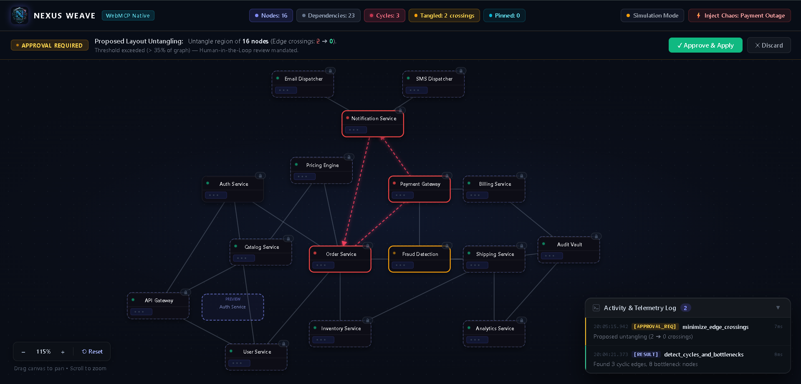
Task: Click the lock icon on Inventory Service node
Action: point(368,321)
